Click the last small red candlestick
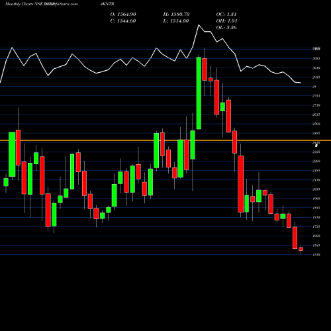The width and height of the screenshot is (331, 331). pyautogui.click(x=301, y=249)
